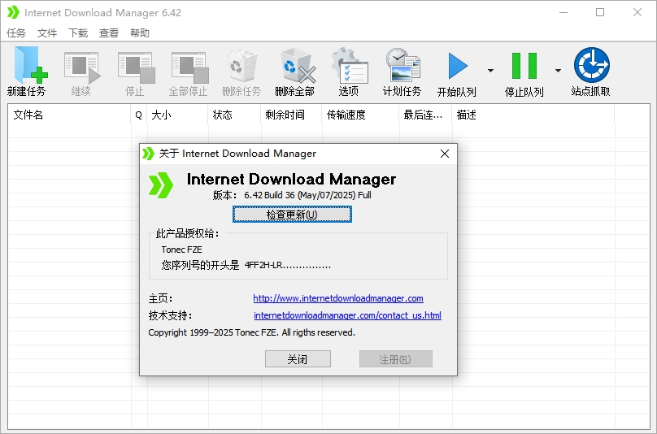Sort by the 剩余时间 column header
Screen dimensions: 657x434
291,115
